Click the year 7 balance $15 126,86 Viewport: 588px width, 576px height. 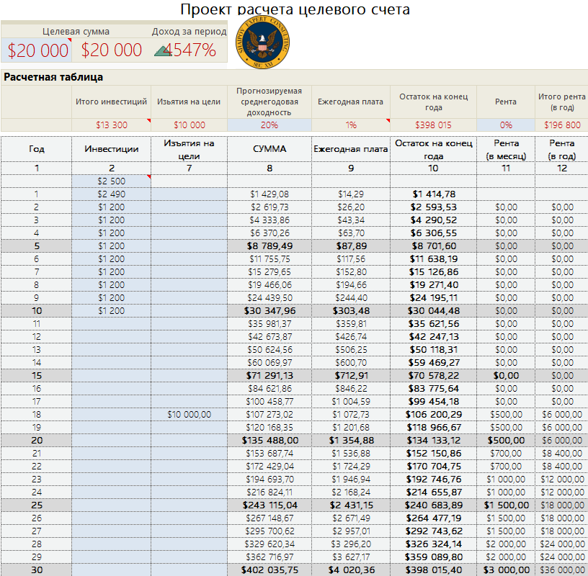click(x=433, y=271)
